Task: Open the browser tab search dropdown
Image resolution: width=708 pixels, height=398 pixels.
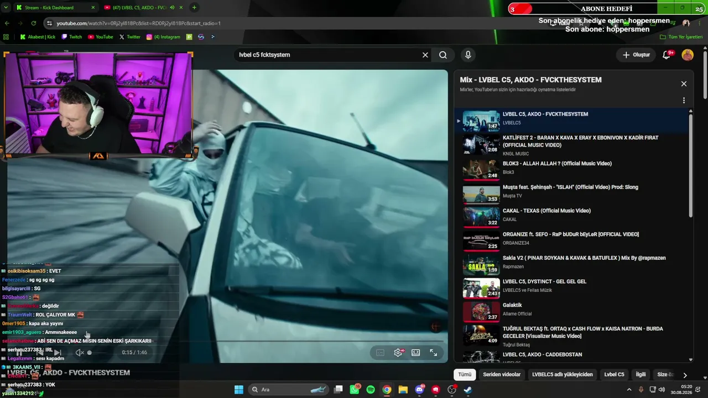Action: [x=6, y=8]
